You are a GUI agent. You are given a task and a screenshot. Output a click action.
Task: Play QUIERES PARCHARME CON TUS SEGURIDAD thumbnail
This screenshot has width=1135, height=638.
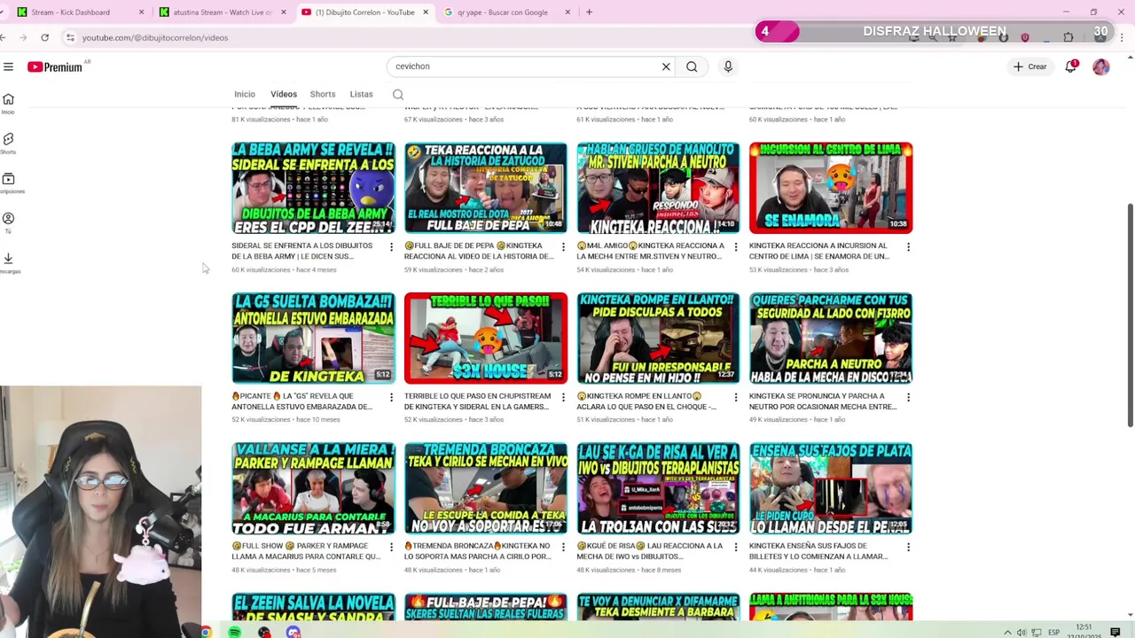(x=831, y=338)
